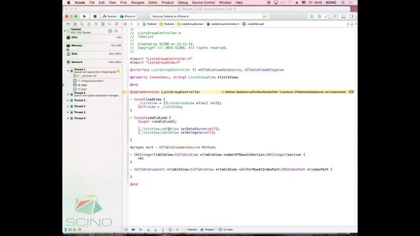
Task: Go forward in editor history
Action: (138, 24)
